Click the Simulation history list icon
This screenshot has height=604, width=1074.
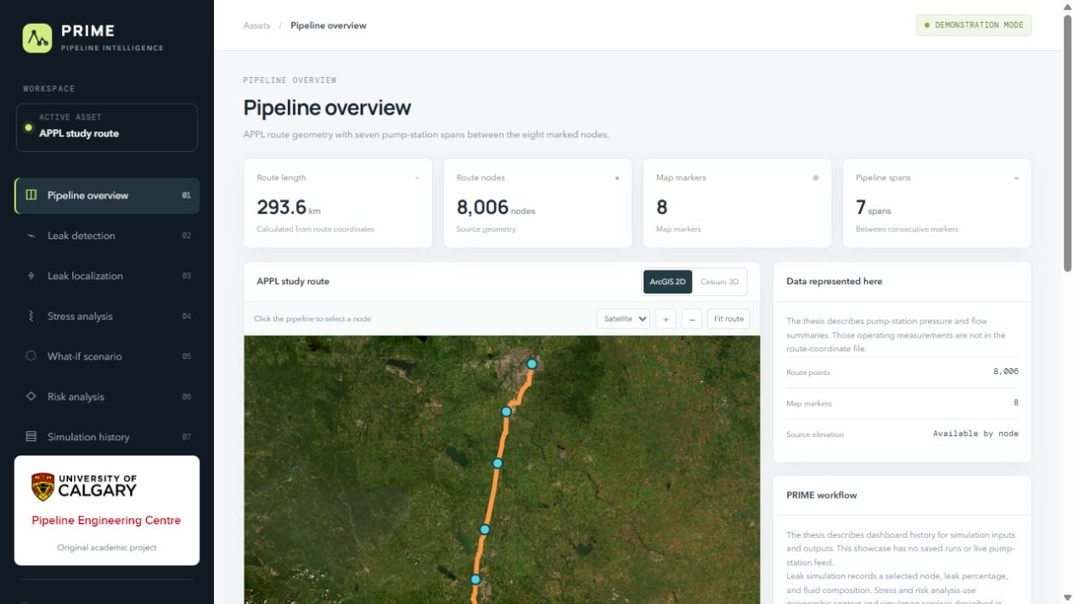(31, 437)
